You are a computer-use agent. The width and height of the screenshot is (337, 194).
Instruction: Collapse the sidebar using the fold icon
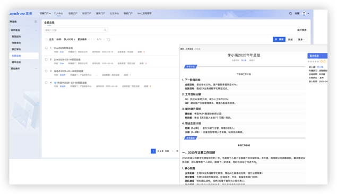point(36,21)
